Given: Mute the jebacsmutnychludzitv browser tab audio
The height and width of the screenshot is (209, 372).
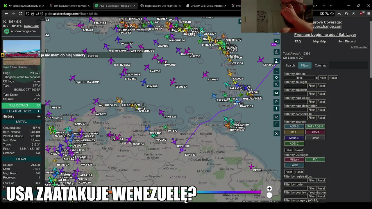Looking at the screenshot, I should point(10,6).
